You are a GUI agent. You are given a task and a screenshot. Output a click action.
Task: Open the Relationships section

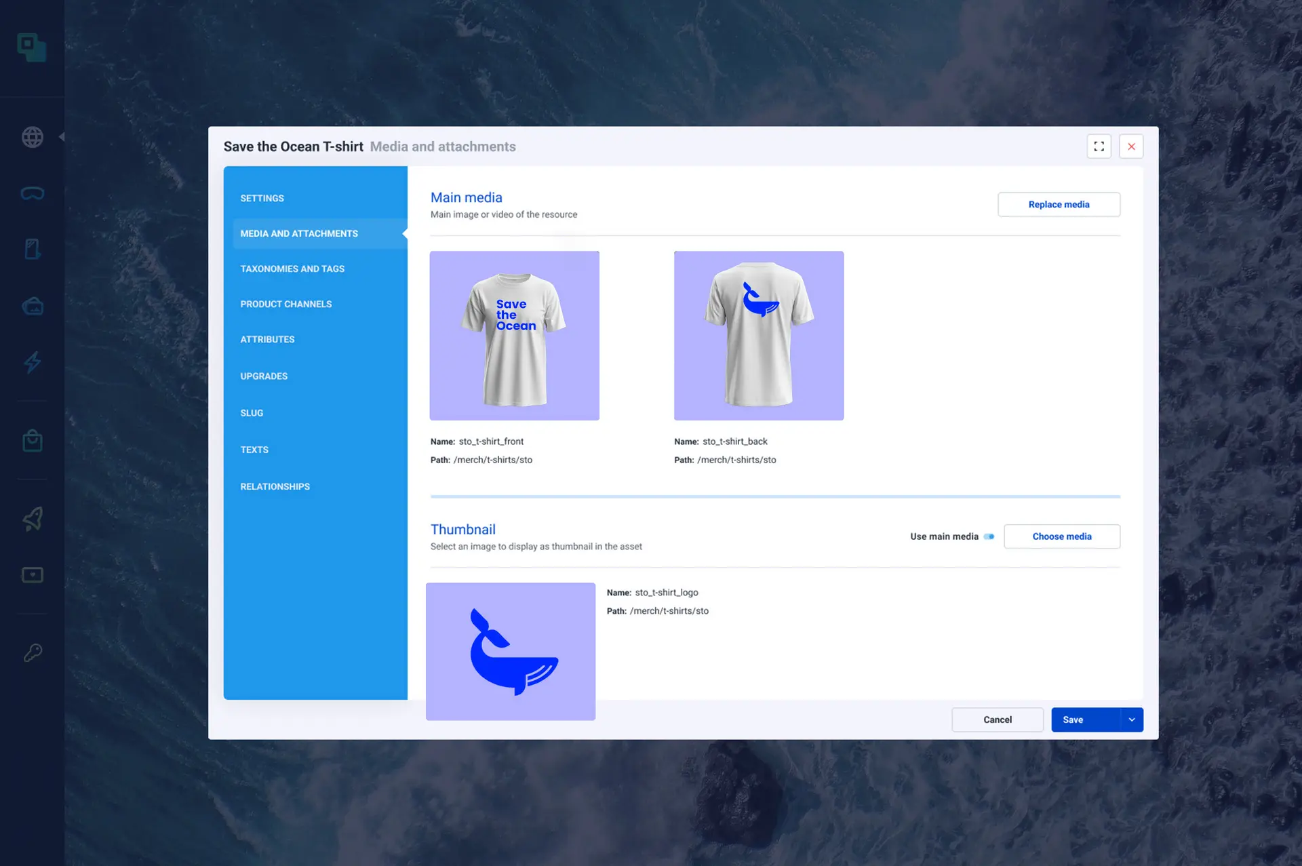(274, 486)
